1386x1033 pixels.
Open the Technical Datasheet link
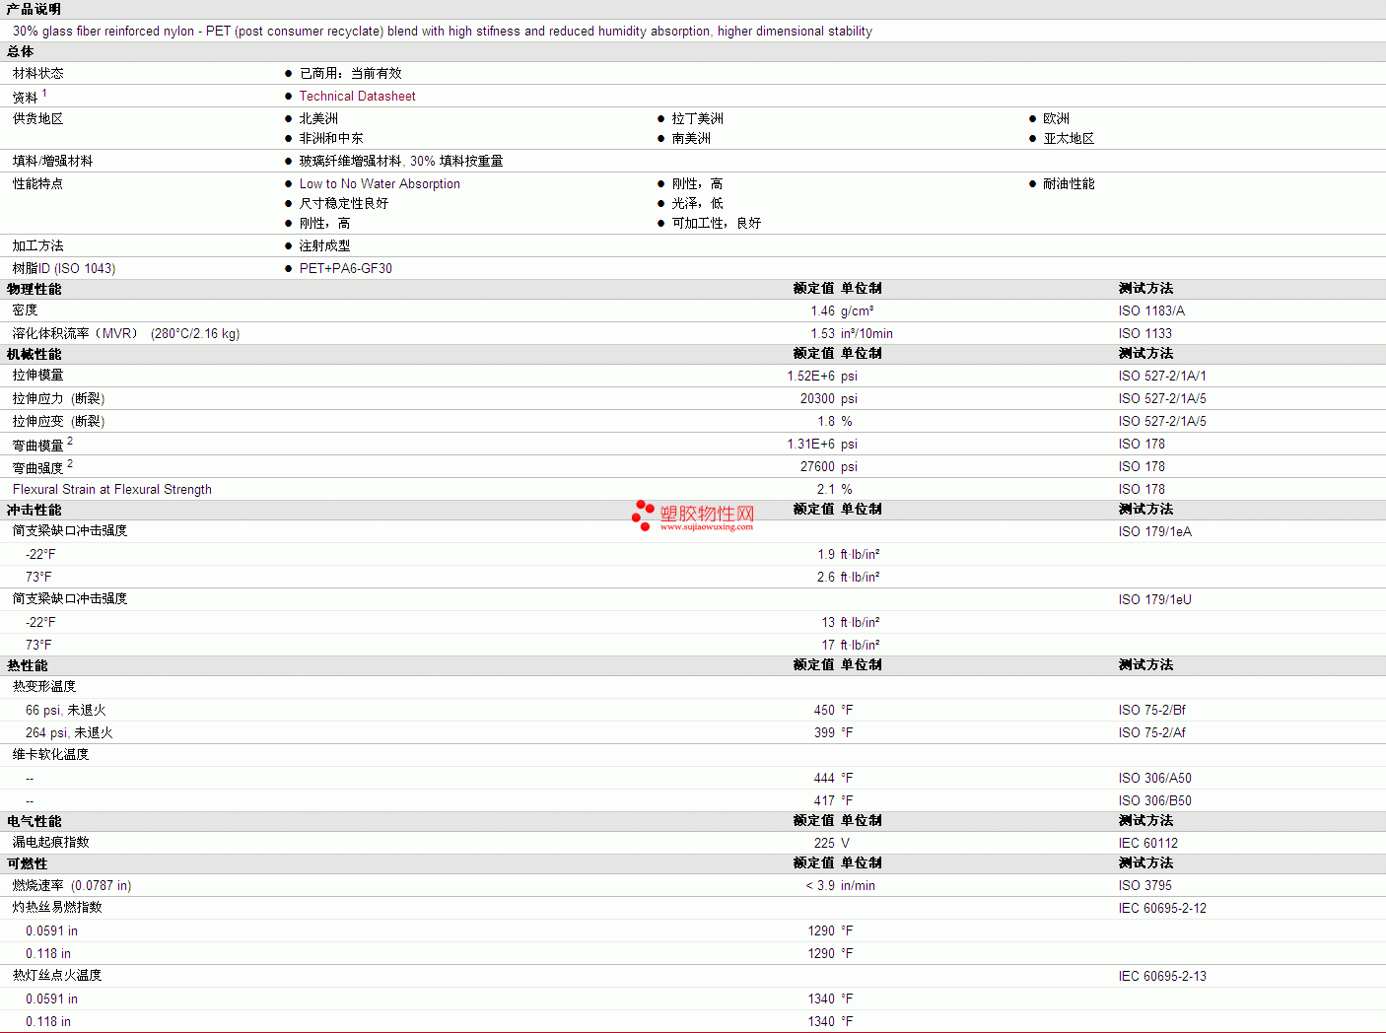click(357, 97)
